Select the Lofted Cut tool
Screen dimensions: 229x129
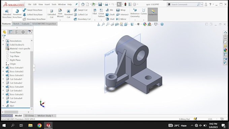[x=81, y=14]
